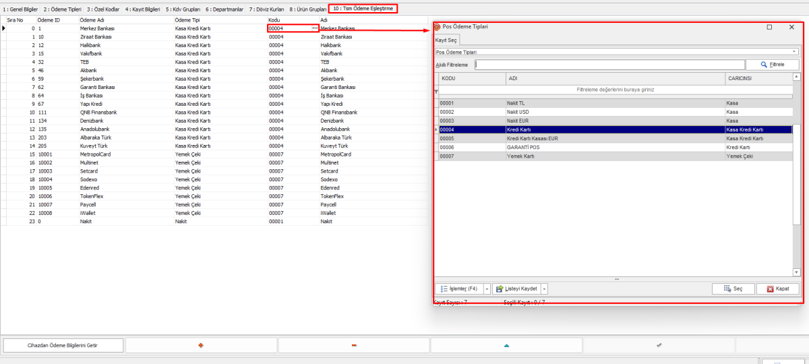Click the red minus remove-row button
This screenshot has width=809, height=364.
[354, 345]
